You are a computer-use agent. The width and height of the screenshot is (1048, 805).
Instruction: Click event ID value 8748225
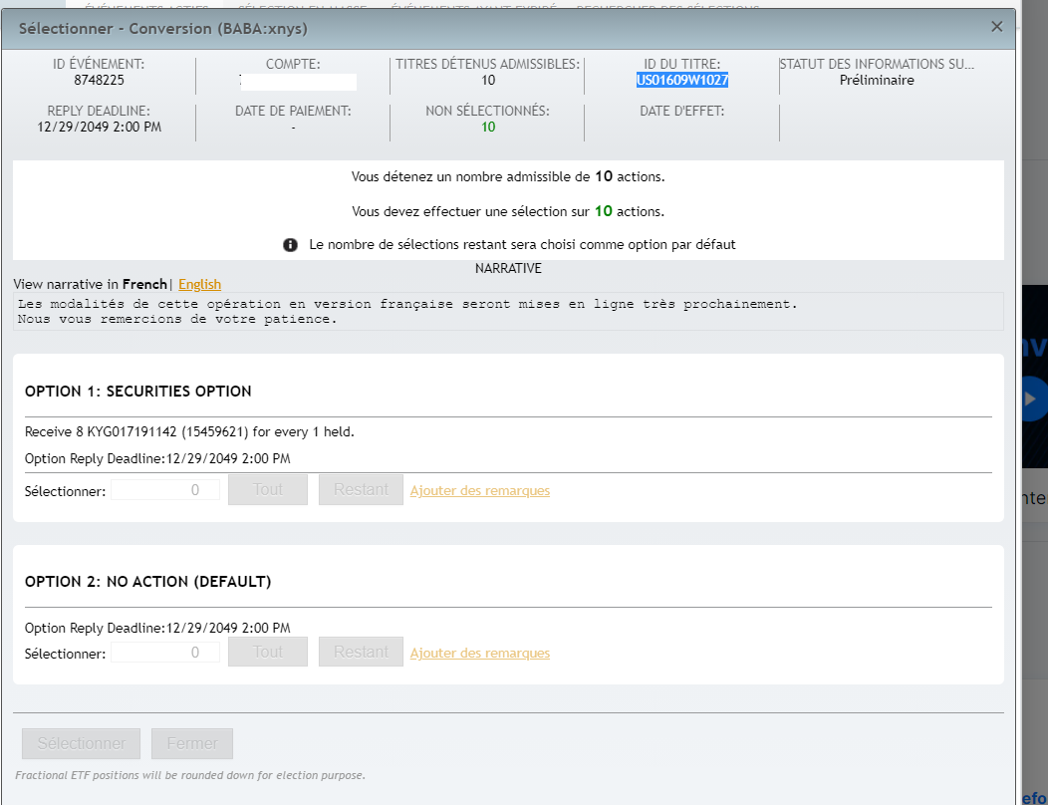pyautogui.click(x=99, y=81)
